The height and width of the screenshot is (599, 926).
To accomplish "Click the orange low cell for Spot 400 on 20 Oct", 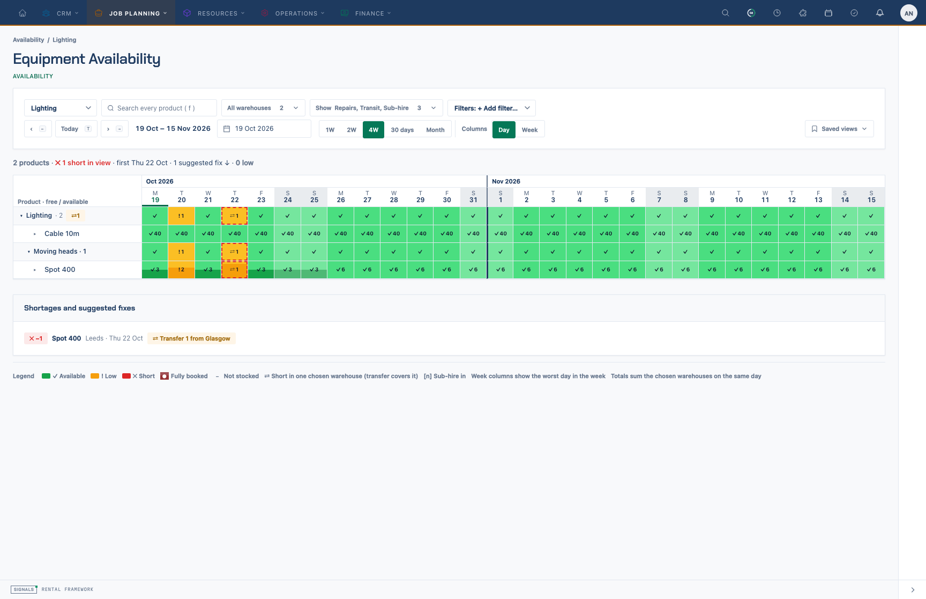I will pos(181,270).
